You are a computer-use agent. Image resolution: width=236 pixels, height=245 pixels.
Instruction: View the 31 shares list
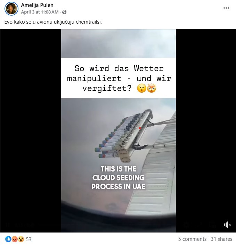pyautogui.click(x=221, y=239)
